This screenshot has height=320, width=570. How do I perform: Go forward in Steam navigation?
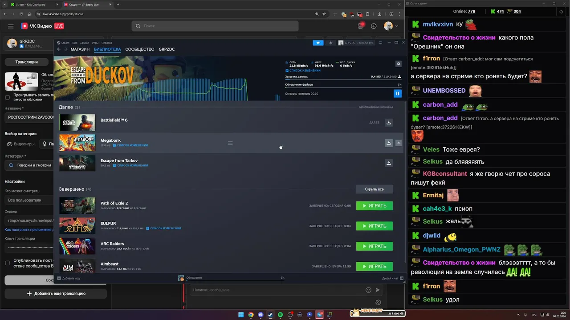[66, 49]
